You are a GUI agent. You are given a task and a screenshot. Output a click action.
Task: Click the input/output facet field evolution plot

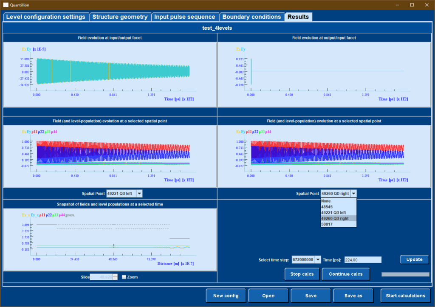pos(110,74)
